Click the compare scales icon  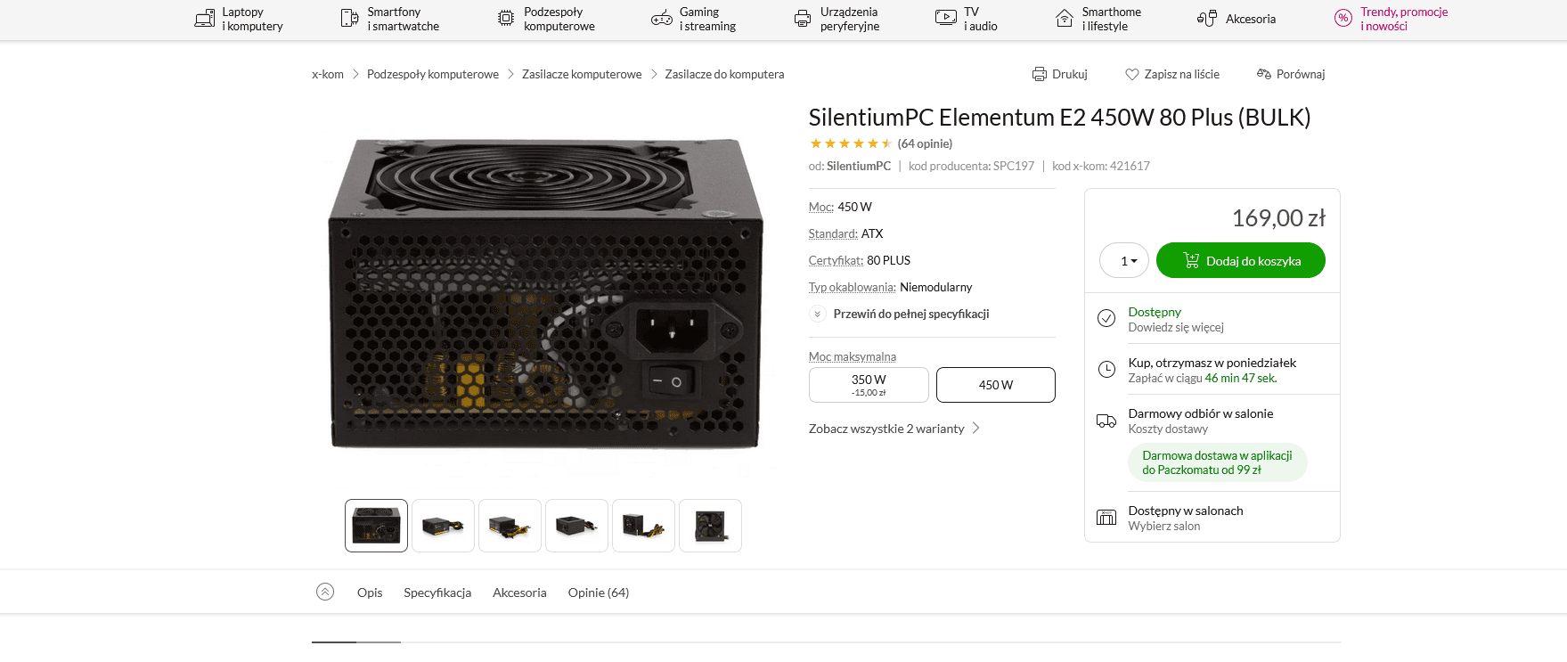(x=1263, y=74)
